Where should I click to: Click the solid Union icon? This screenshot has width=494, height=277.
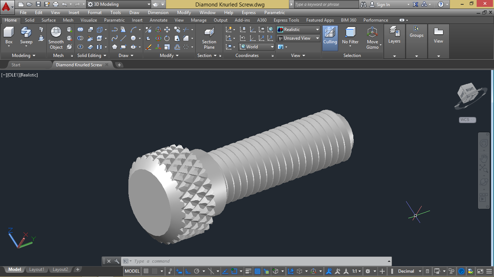pyautogui.click(x=80, y=30)
